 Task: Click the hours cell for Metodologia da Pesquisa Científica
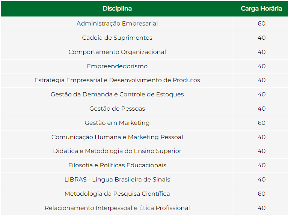(261, 194)
